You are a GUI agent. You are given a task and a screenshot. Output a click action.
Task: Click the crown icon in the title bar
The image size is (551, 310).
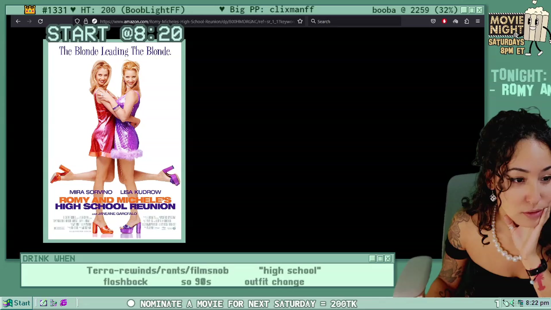(30, 10)
